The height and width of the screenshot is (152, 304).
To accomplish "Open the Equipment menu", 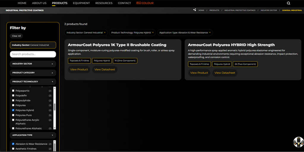I will (x=81, y=3).
